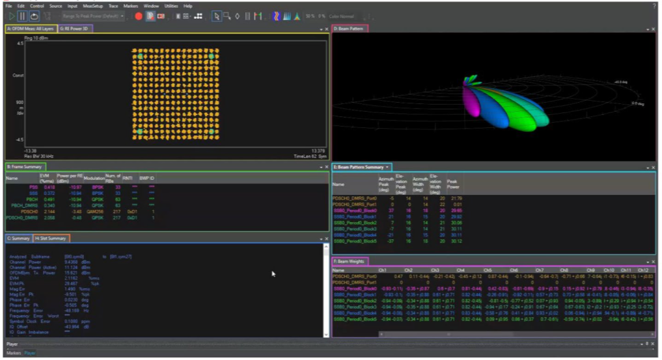This screenshot has height=360, width=662.
Task: Open the MeasSetup menu
Action: pyautogui.click(x=92, y=5)
